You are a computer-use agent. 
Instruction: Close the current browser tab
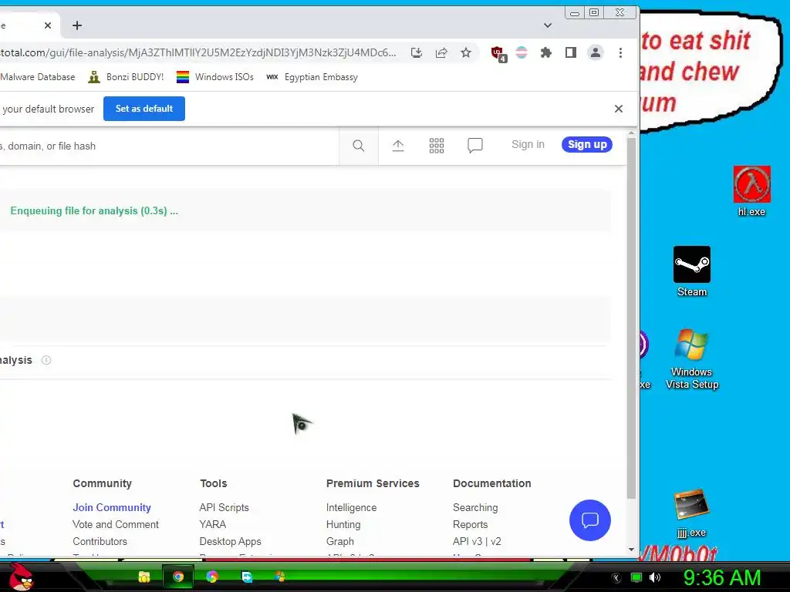coord(48,25)
